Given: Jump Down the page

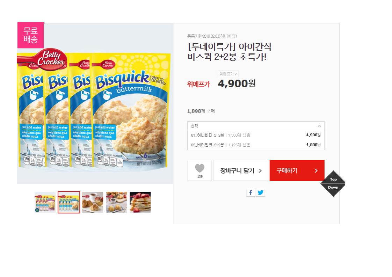Looking at the screenshot, I should [333, 188].
